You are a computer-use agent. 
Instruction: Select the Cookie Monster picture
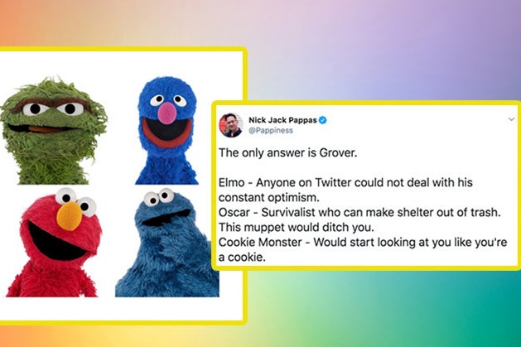tap(167, 243)
